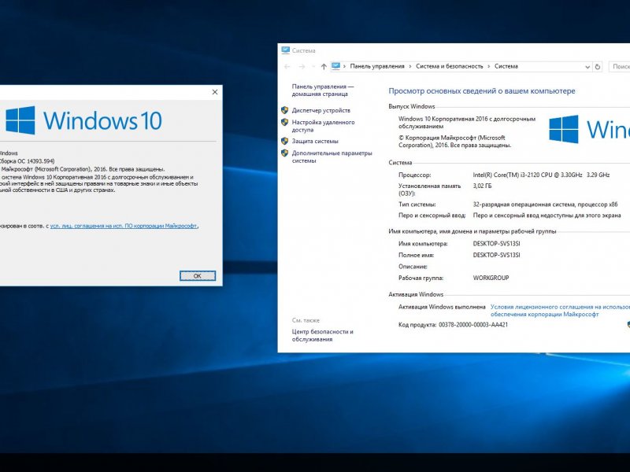Screen dimensions: 630x472
Task: Click shield icon next to Дополнительные параметры системы
Action: pyautogui.click(x=285, y=153)
